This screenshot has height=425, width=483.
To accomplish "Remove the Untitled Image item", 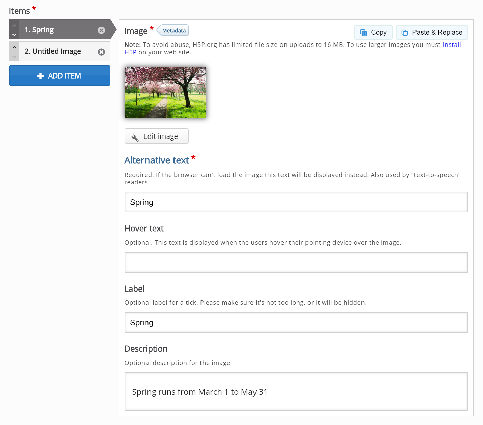I will pyautogui.click(x=101, y=52).
